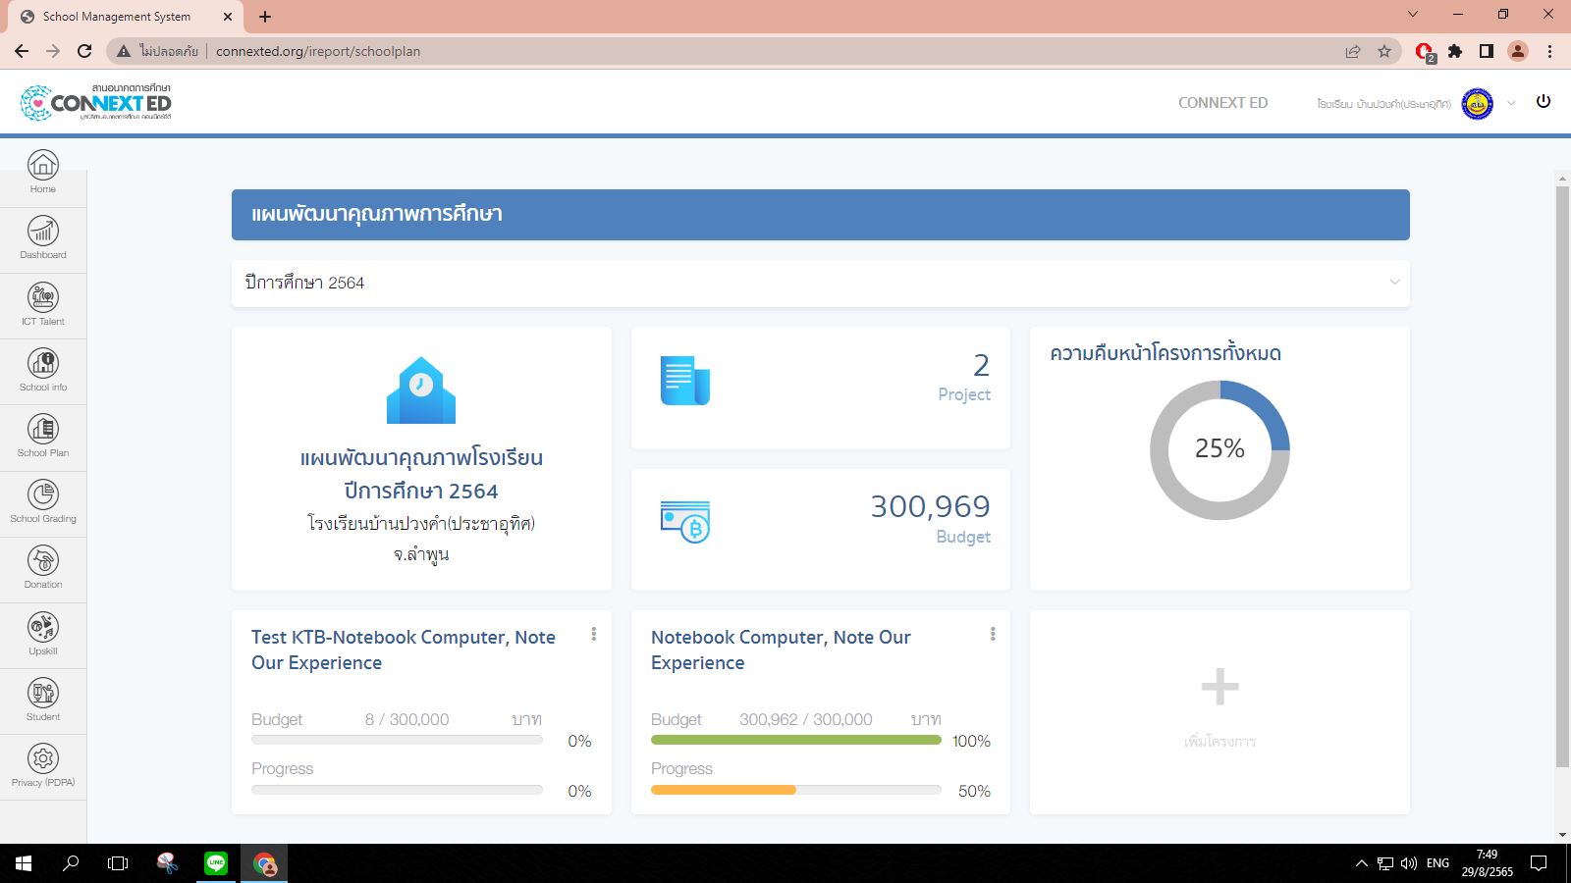Click the power logout icon
The width and height of the screenshot is (1571, 883).
(x=1544, y=102)
